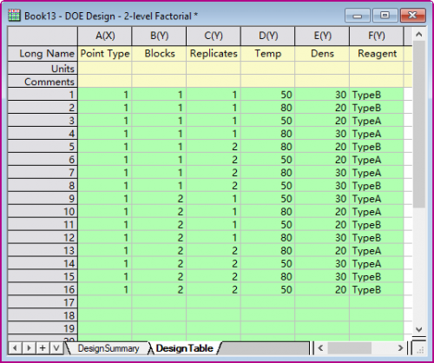Open the sheet list dropdown arrow
Screen dimensions: 434x363
(x=56, y=347)
